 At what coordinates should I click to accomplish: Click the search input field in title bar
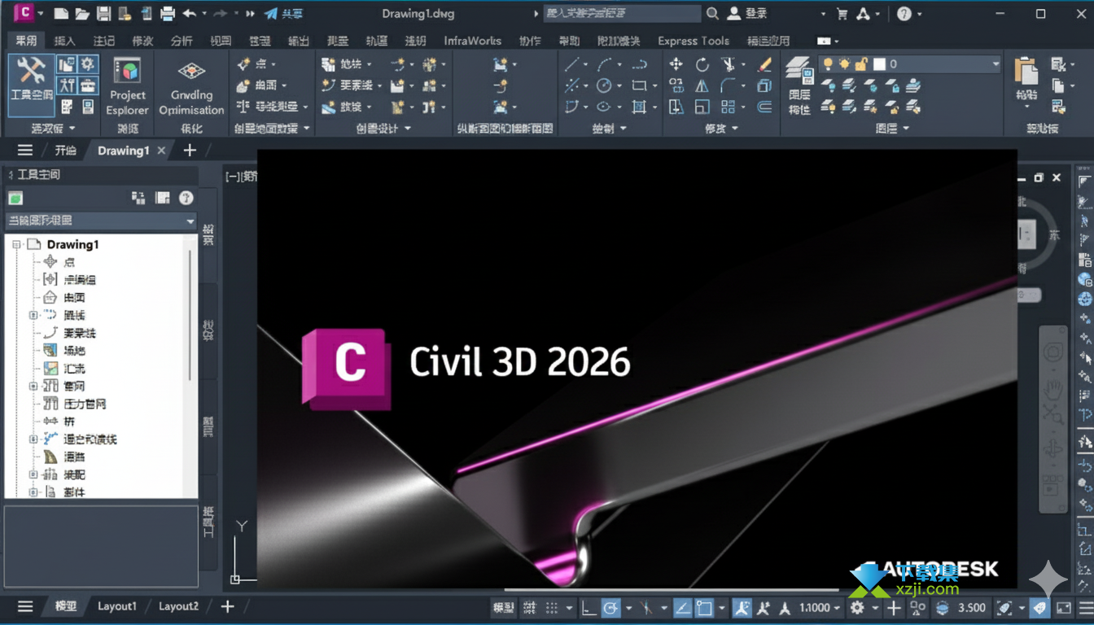point(621,14)
